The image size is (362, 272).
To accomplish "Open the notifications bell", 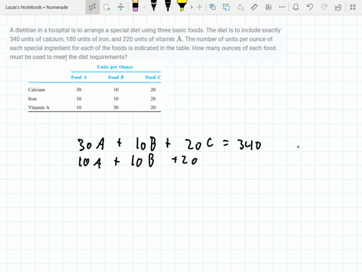I will (296, 7).
